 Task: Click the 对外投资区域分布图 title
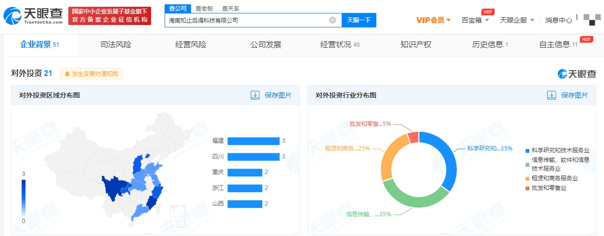point(50,95)
